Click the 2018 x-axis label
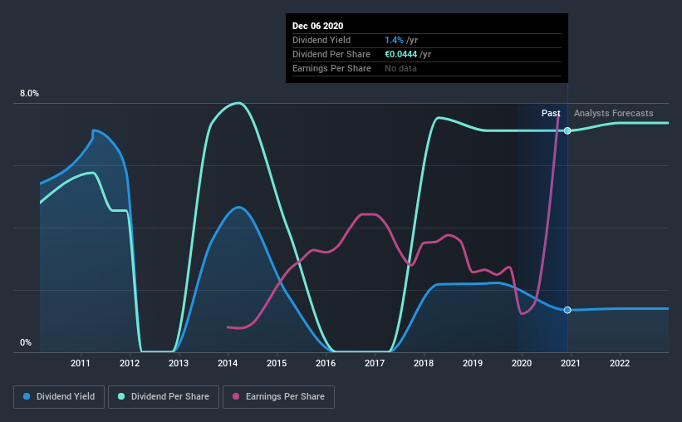Image resolution: width=682 pixels, height=422 pixels. [424, 363]
